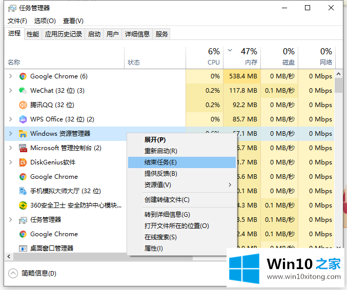
Task: Open the 文件(F) menu
Action: (x=17, y=21)
